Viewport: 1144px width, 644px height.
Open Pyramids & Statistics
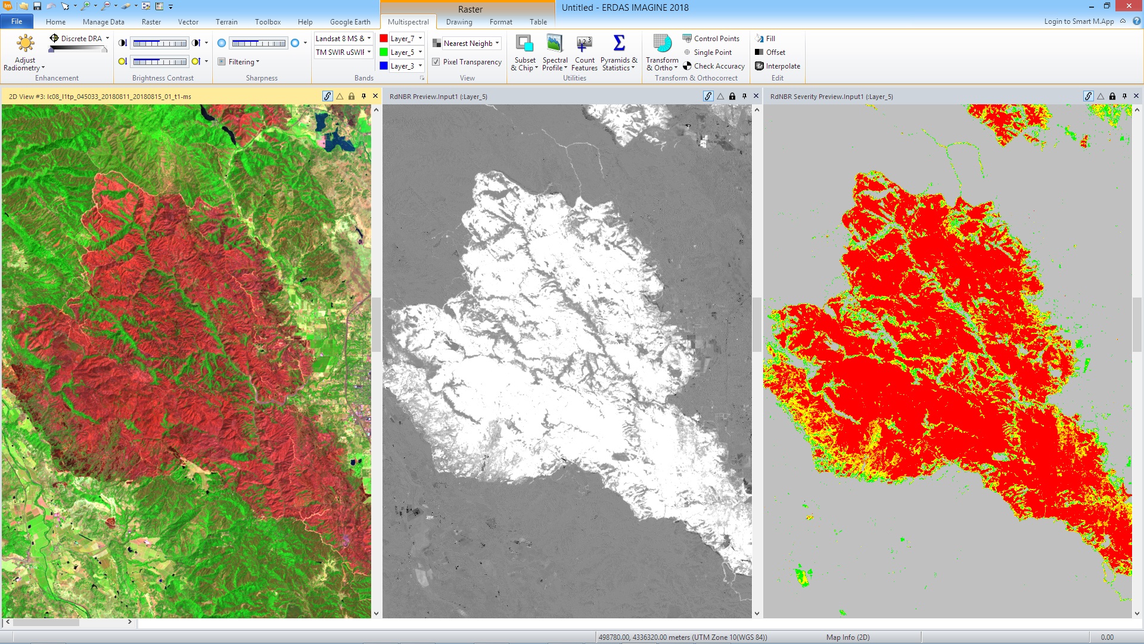point(618,54)
